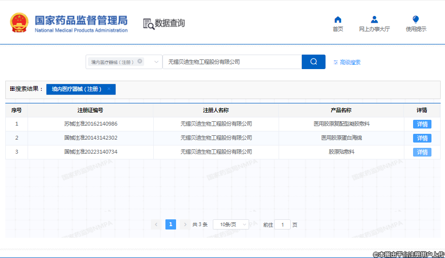
Task: Select the 境内医疗器械（注册）results tab
Action: click(x=76, y=89)
